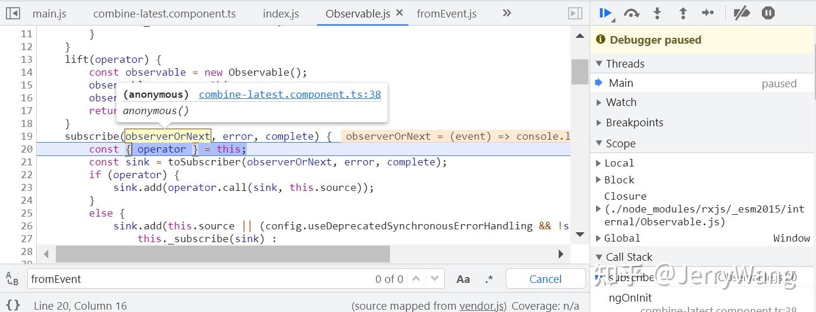Step out of current function

pos(683,13)
